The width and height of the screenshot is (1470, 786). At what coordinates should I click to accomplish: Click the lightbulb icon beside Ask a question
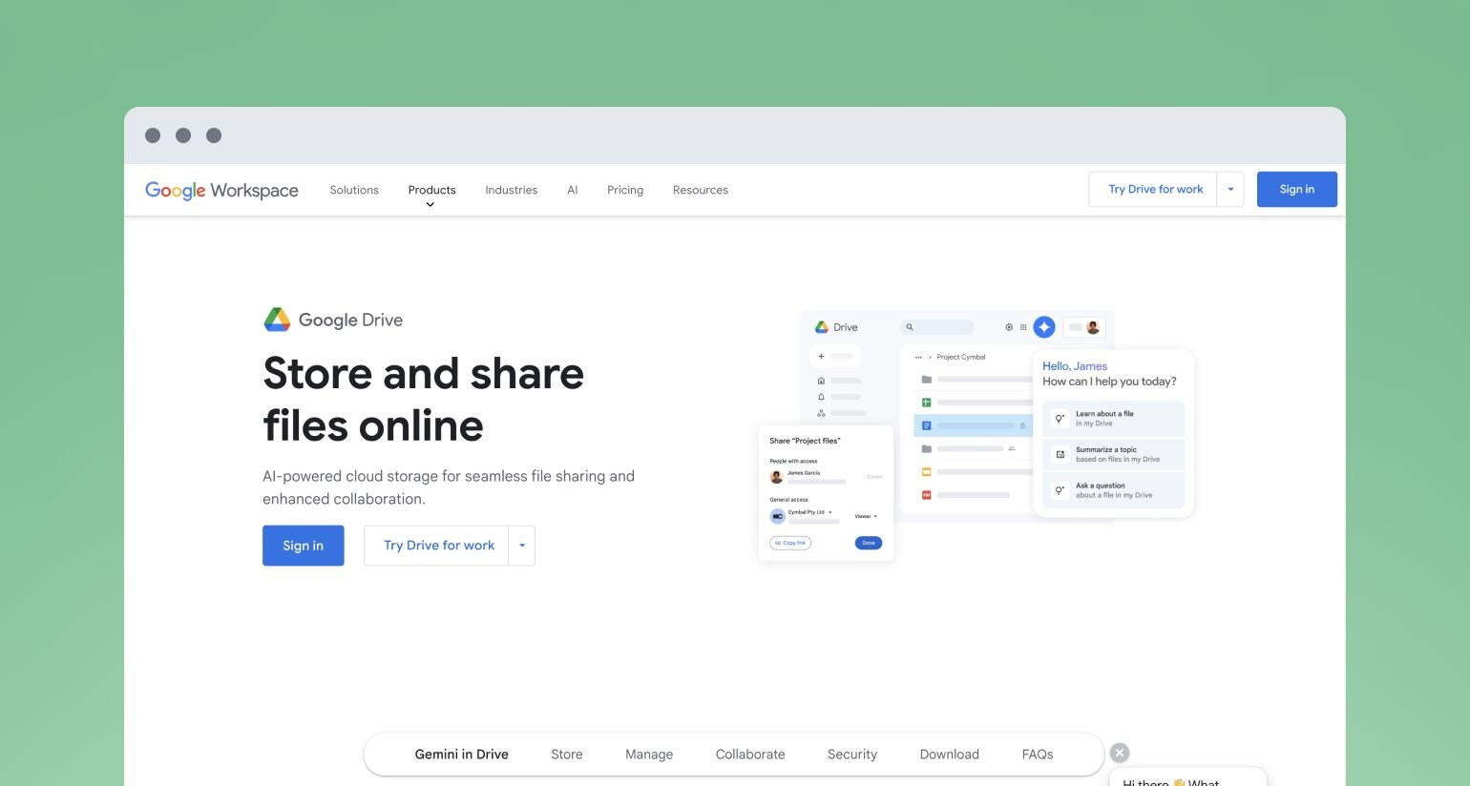tap(1060, 490)
